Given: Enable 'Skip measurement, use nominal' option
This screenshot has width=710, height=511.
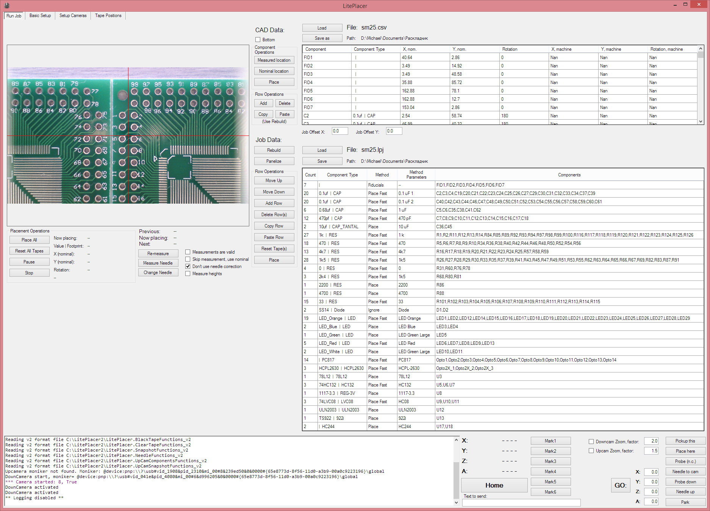Looking at the screenshot, I should pyautogui.click(x=188, y=259).
